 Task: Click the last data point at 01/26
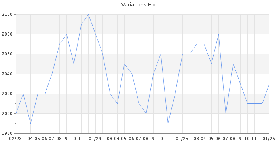pos(269,84)
